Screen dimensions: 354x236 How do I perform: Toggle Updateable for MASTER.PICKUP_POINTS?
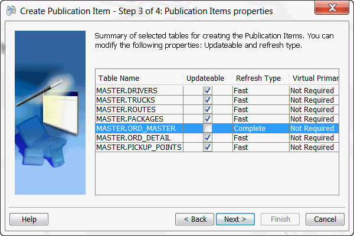(x=208, y=147)
